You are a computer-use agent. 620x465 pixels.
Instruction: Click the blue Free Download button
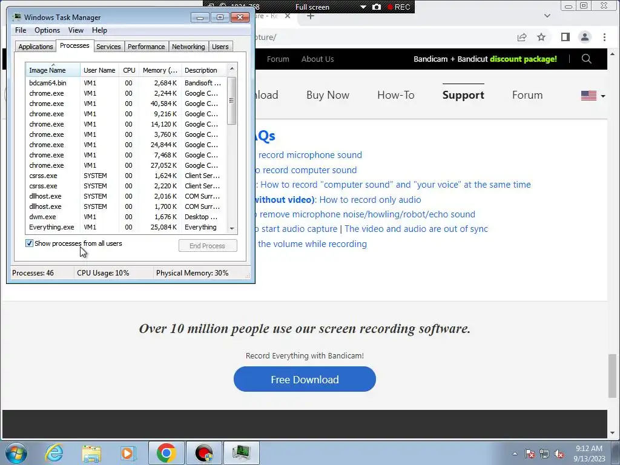click(305, 379)
